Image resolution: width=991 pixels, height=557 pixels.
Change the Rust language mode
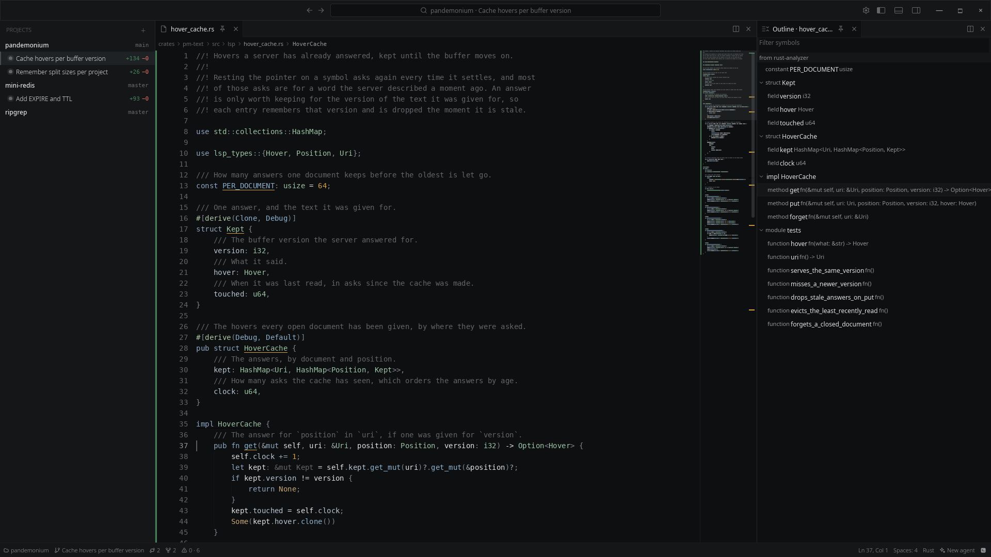tap(928, 550)
